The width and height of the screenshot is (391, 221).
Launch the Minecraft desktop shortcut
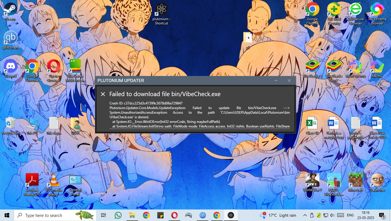pos(356,183)
